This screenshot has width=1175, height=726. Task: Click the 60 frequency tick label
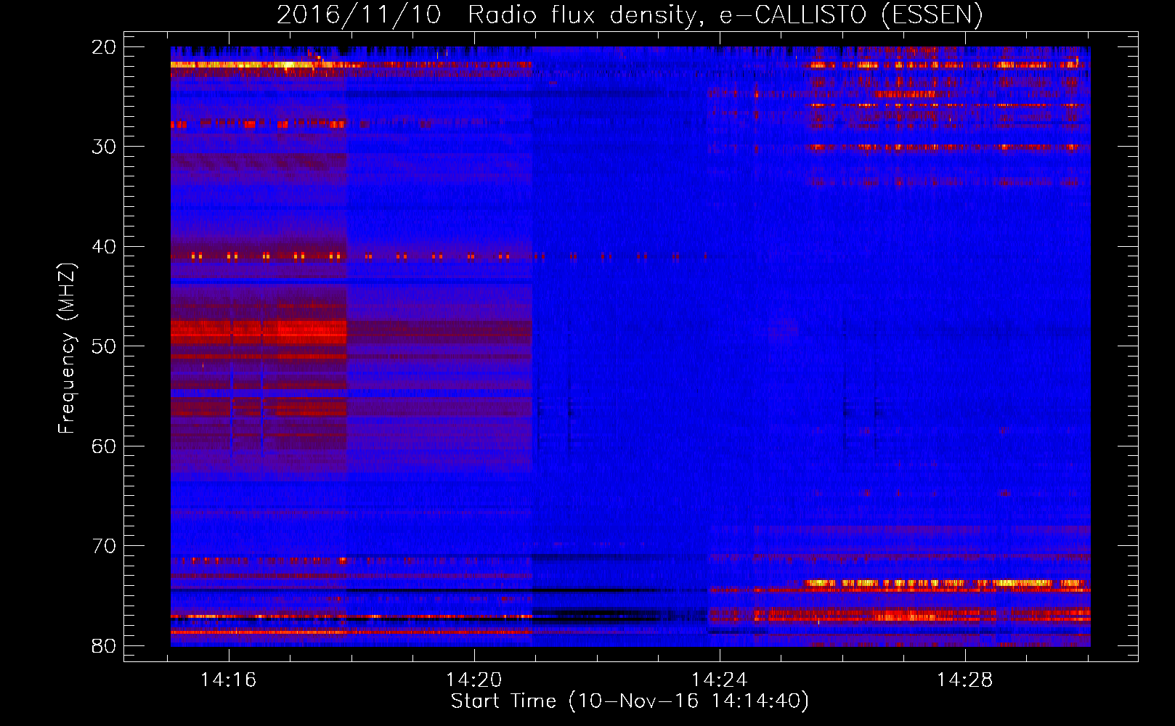click(104, 446)
